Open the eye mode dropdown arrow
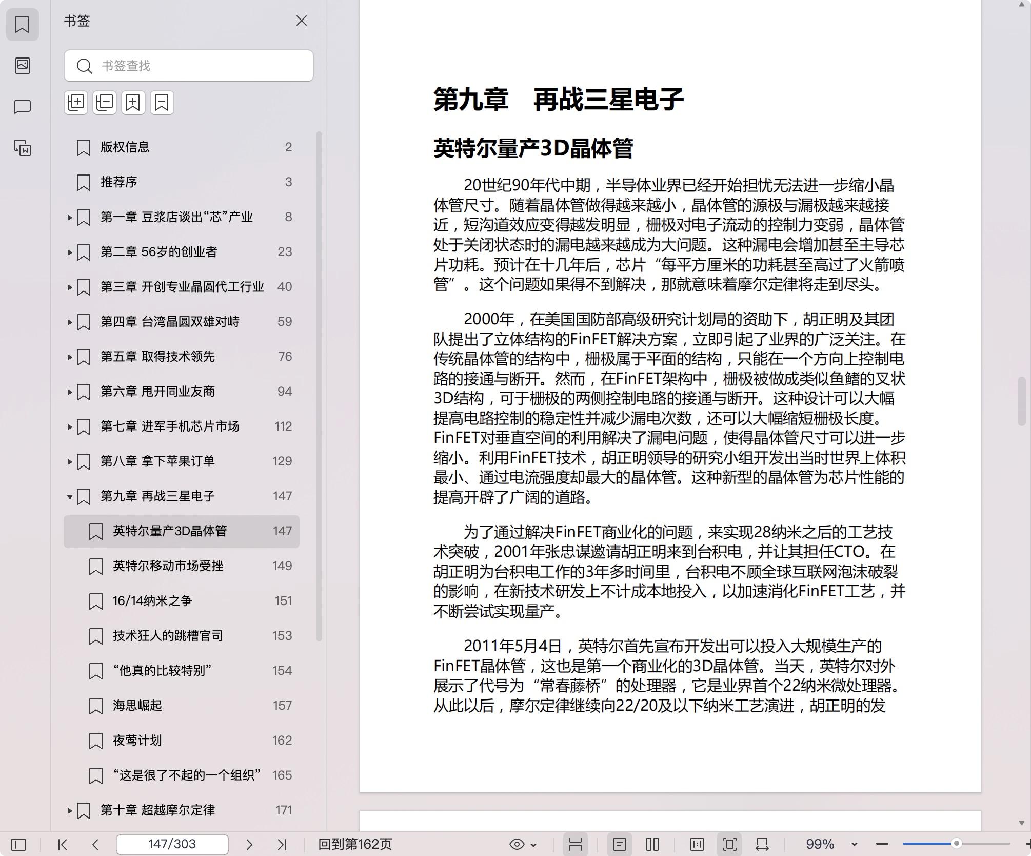Screen dimensions: 1031x856 533,845
